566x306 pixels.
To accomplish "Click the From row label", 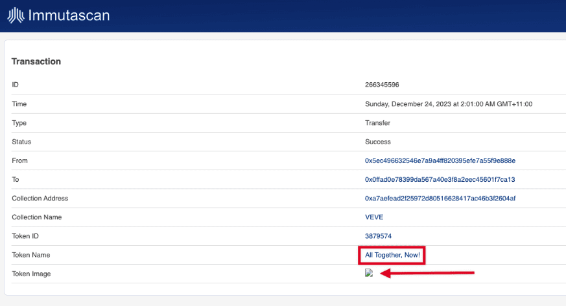I will pos(19,160).
